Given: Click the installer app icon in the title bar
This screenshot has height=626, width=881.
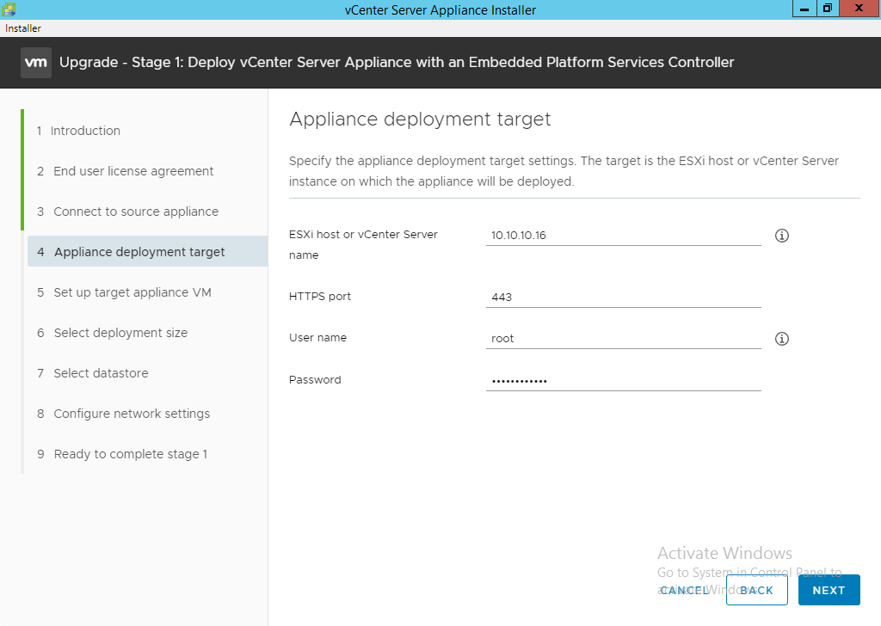Looking at the screenshot, I should [x=9, y=9].
